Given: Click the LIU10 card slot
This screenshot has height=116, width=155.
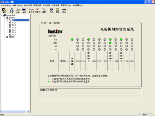Looking at the screenshot, I should click(x=83, y=61).
